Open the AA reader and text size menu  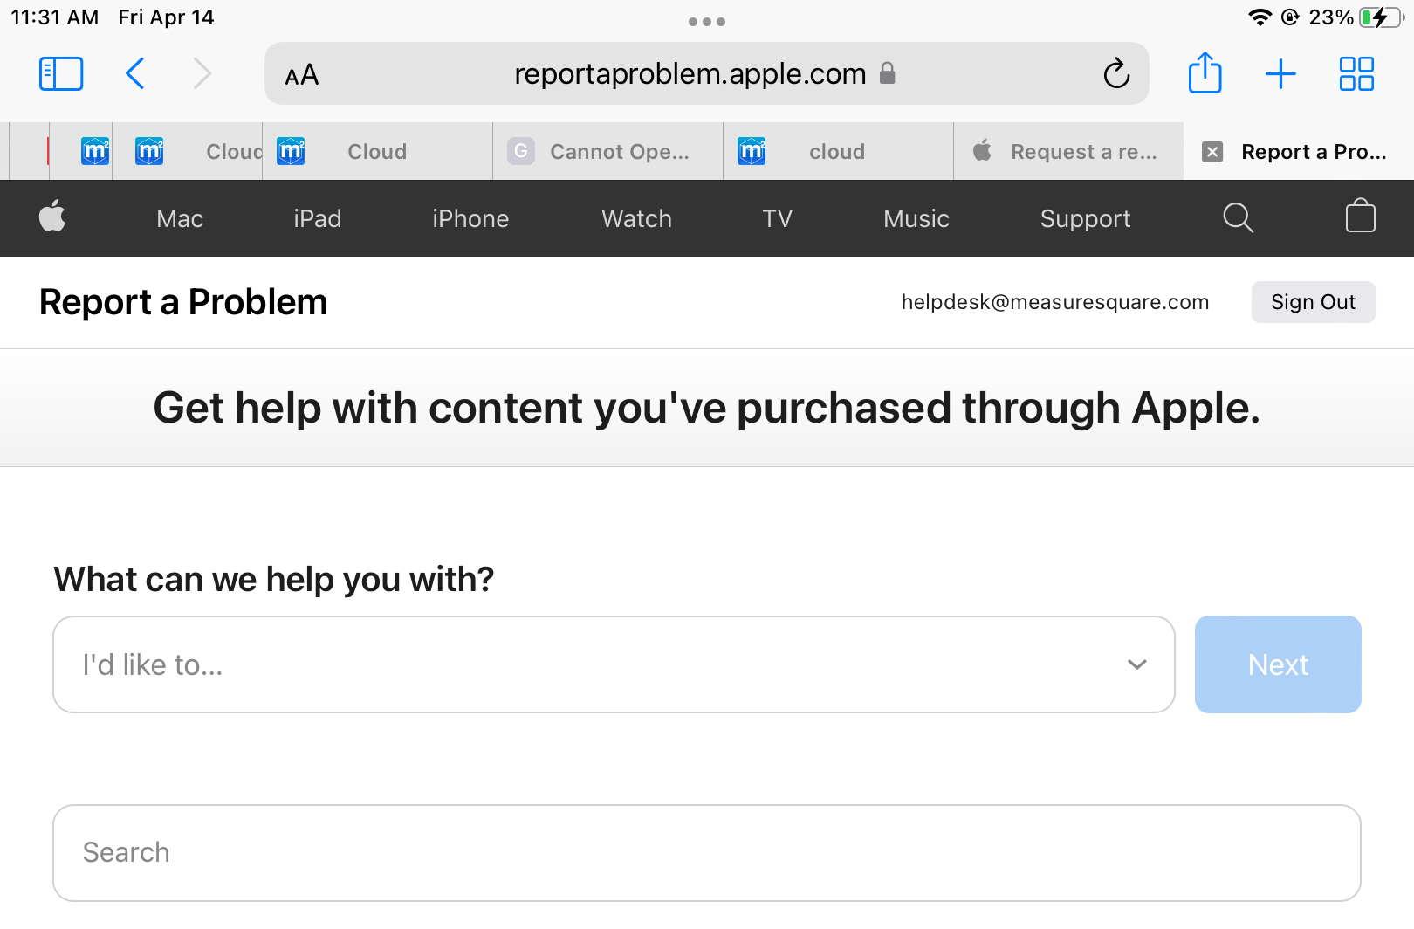point(302,75)
